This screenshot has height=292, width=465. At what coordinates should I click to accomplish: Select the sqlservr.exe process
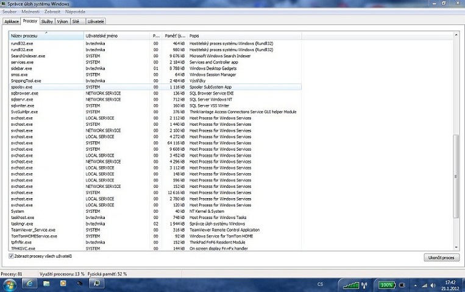pos(155,99)
